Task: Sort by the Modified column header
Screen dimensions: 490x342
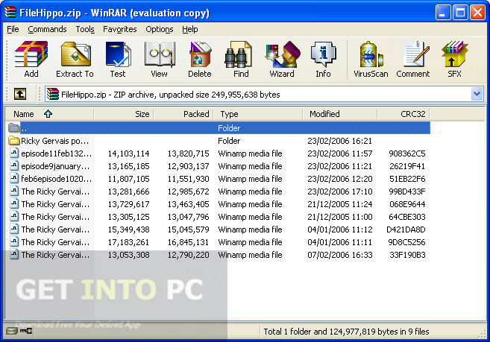Action: (x=340, y=114)
